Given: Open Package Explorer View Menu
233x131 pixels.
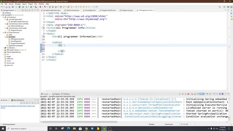Looking at the screenshot, I should point(32,10).
